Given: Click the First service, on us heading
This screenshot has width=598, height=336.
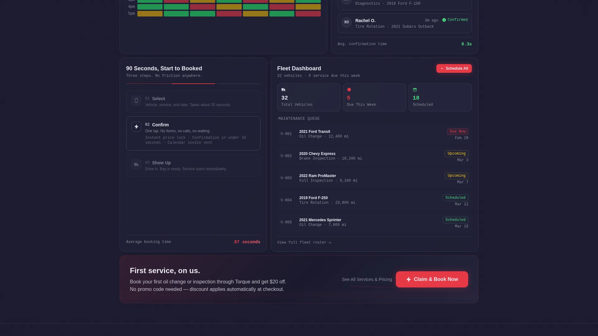Looking at the screenshot, I should (165, 271).
